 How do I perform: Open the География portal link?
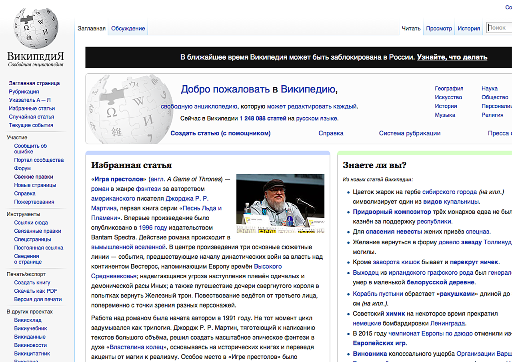point(449,88)
